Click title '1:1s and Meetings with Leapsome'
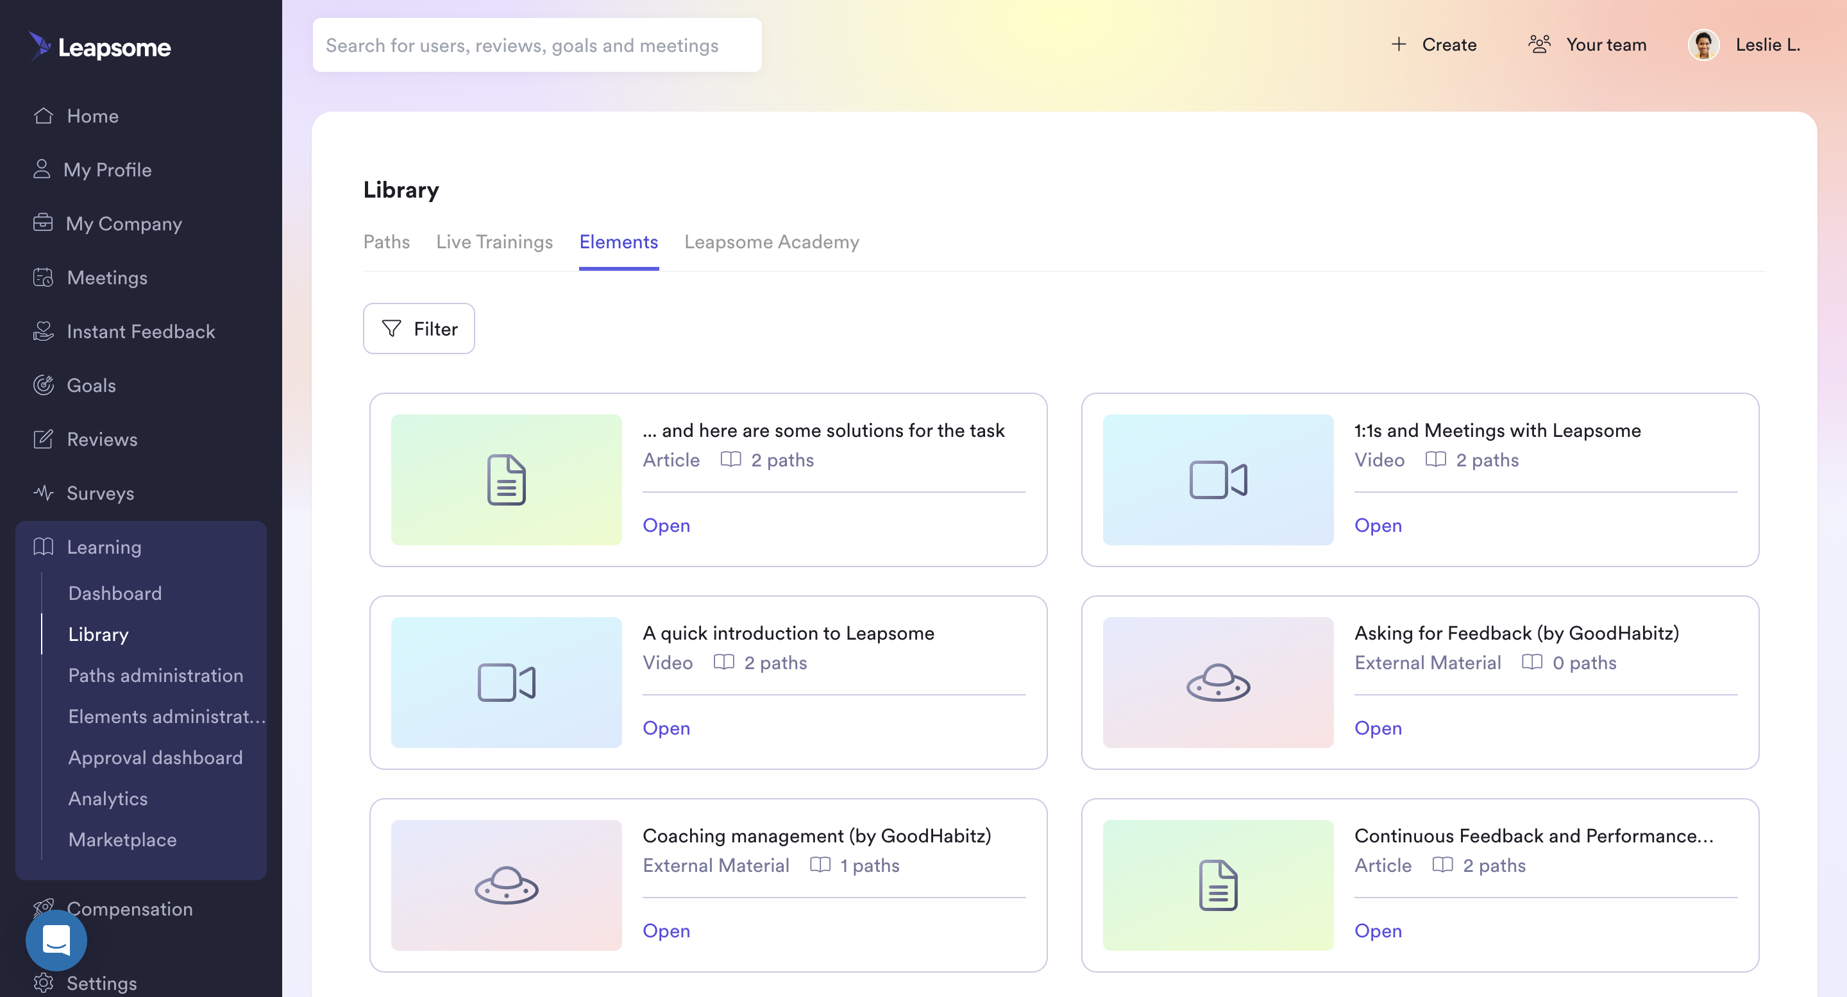The height and width of the screenshot is (997, 1847). click(x=1497, y=430)
